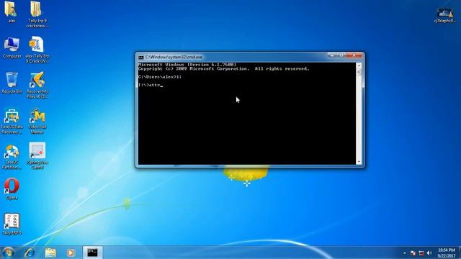Click the Copyright Microsoft Corporation line
Image resolution: width=461 pixels, height=259 pixels.
click(224, 69)
